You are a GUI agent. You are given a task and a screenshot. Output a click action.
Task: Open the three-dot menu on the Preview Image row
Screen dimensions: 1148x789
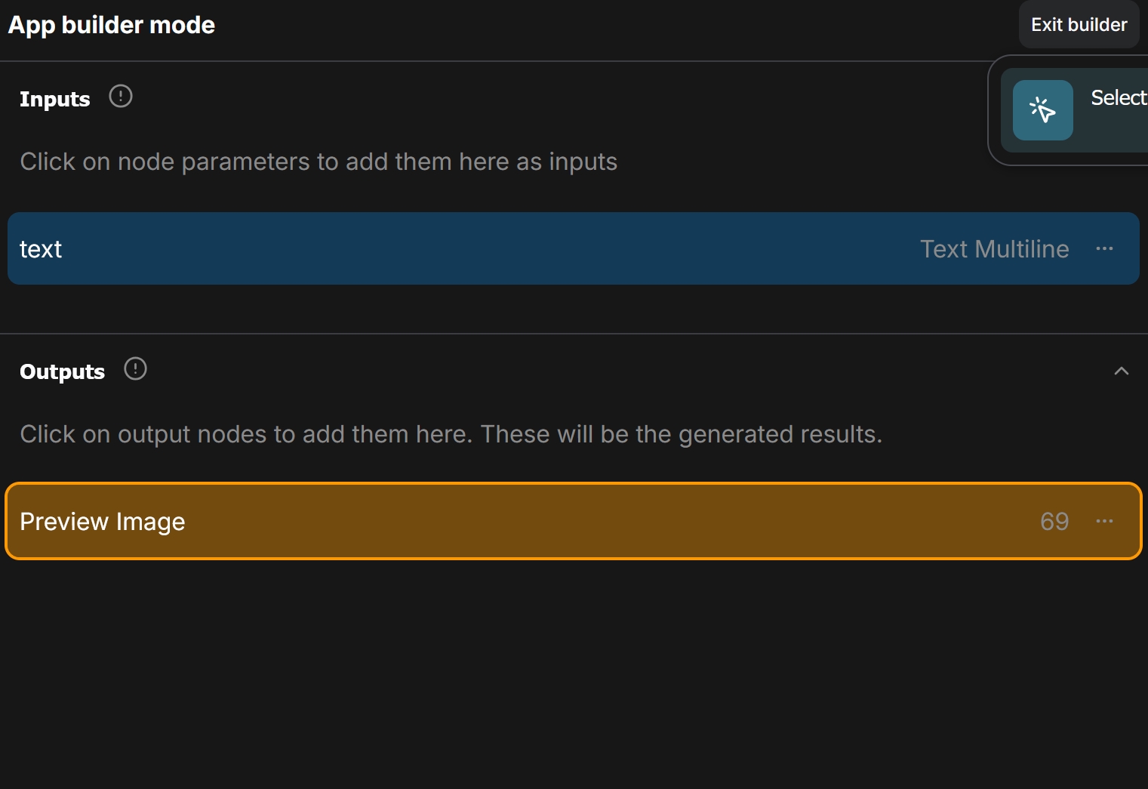click(1104, 521)
